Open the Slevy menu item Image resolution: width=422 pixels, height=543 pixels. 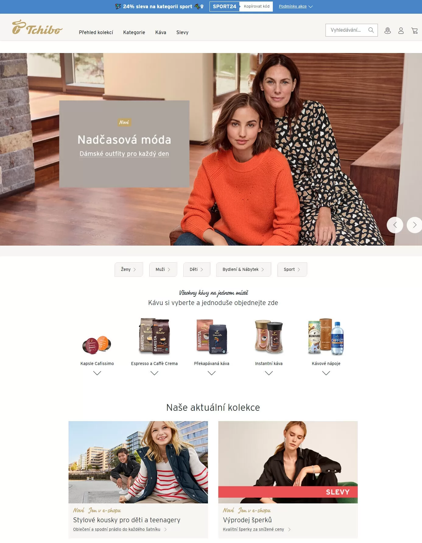click(x=182, y=32)
